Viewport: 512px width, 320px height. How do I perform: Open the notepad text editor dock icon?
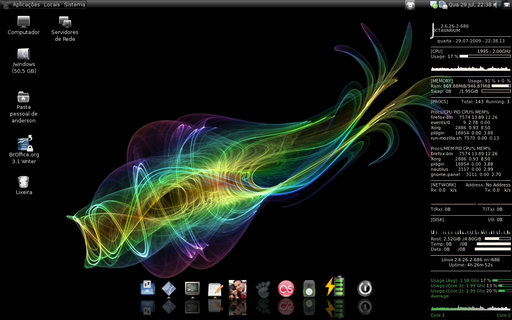click(x=215, y=289)
